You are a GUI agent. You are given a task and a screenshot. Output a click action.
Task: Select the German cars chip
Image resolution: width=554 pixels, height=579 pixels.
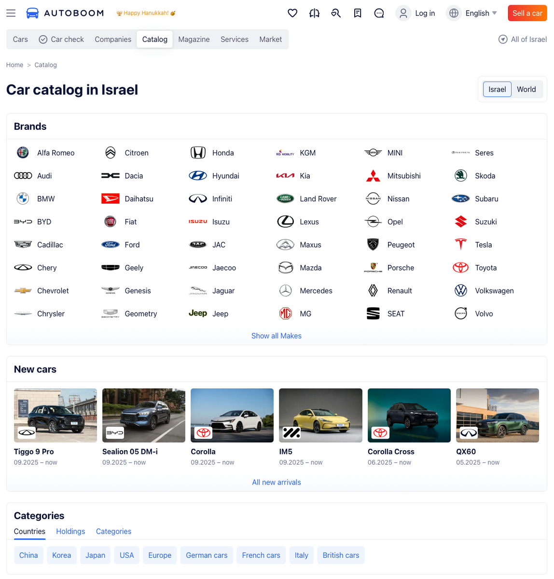207,555
